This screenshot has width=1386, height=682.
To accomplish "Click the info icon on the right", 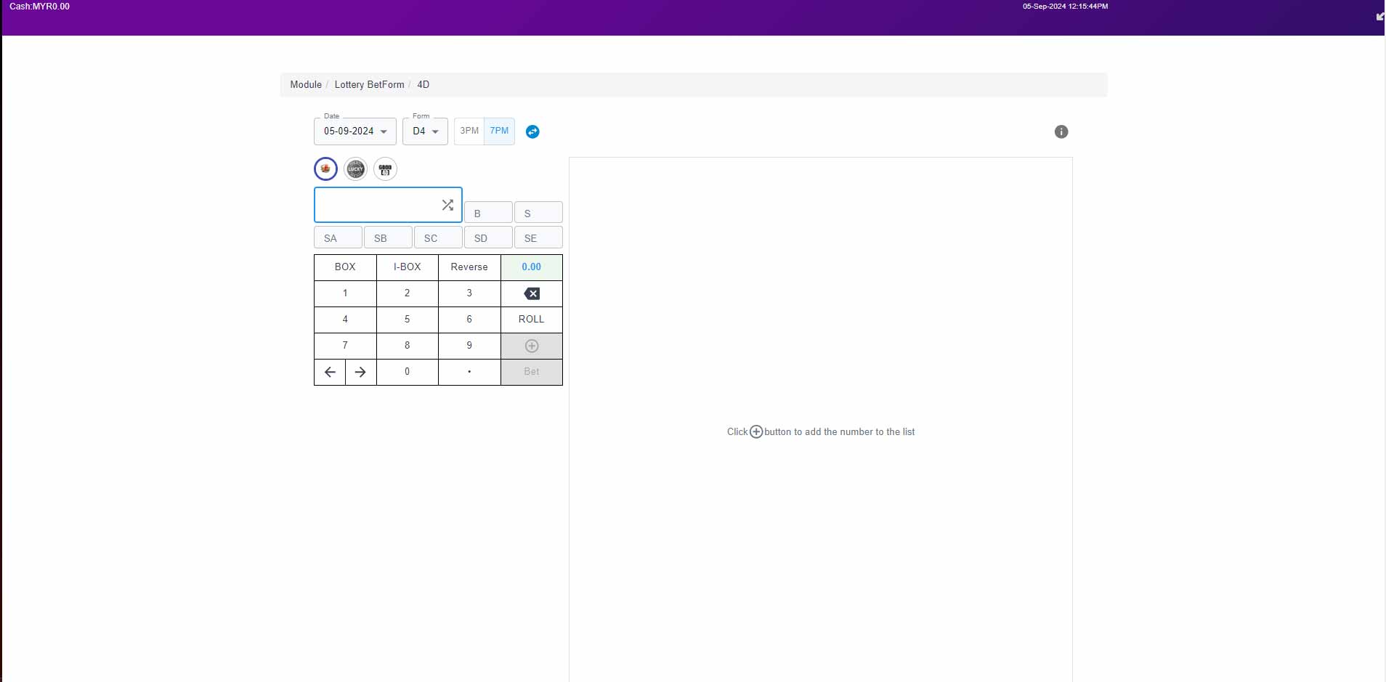I will coord(1061,131).
